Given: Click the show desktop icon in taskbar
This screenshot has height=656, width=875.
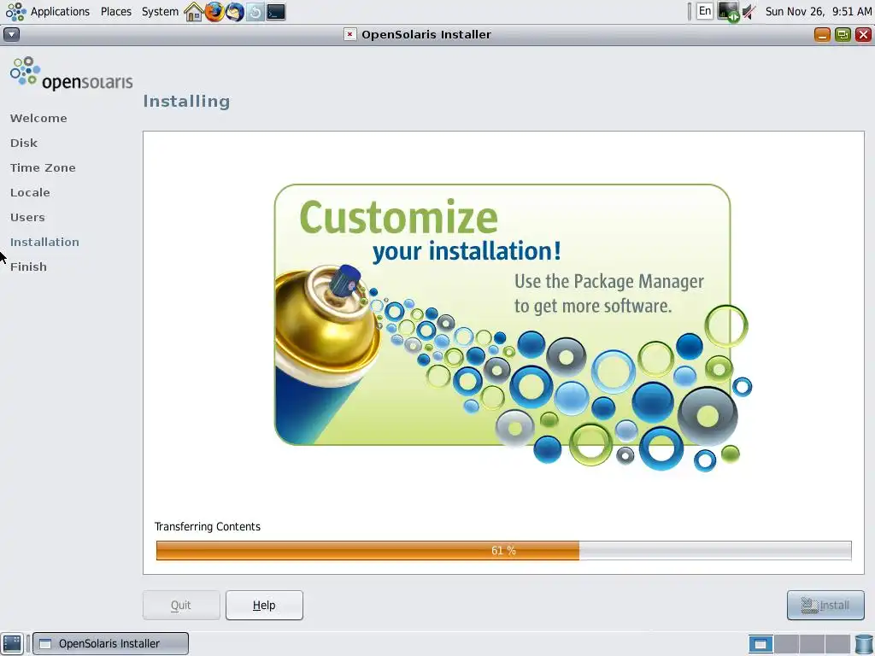Looking at the screenshot, I should [12, 644].
